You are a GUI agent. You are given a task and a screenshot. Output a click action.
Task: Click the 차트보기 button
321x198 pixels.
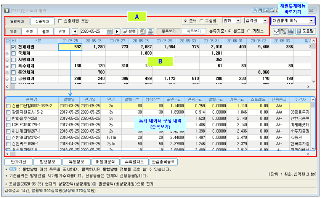(x=194, y=31)
